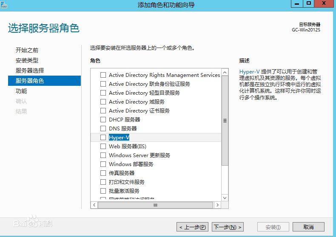Click the vertical scrollbar thumb in roles list
The width and height of the screenshot is (336, 237).
coord(225,121)
